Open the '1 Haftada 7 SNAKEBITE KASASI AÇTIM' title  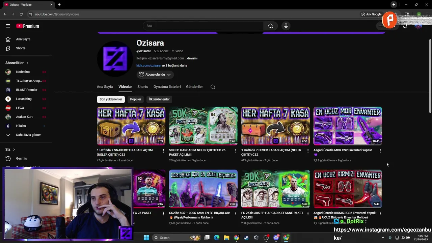125,152
